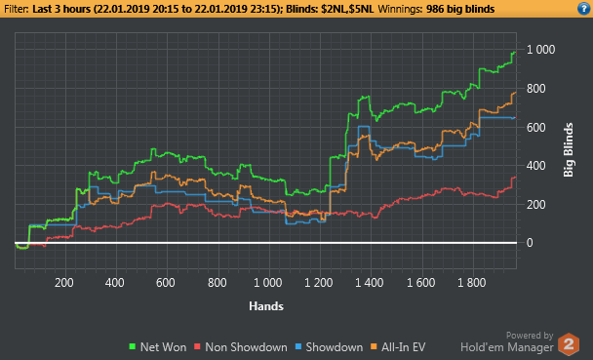Screen dimensions: 593x360
Task: Select the Net Won legend label
Action: tap(164, 347)
